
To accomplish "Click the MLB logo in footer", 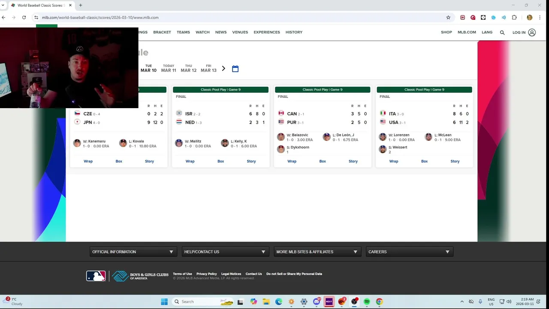I will point(96,276).
